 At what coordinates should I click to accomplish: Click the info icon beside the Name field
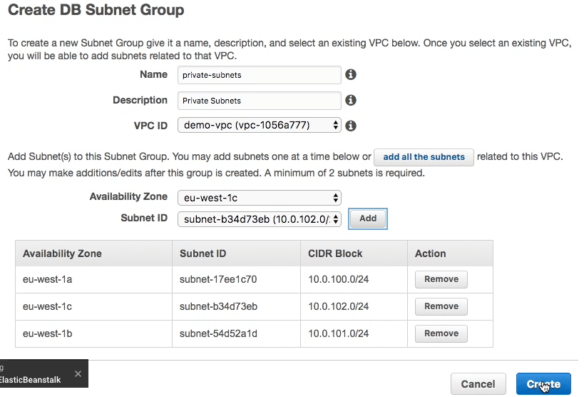[x=350, y=75]
